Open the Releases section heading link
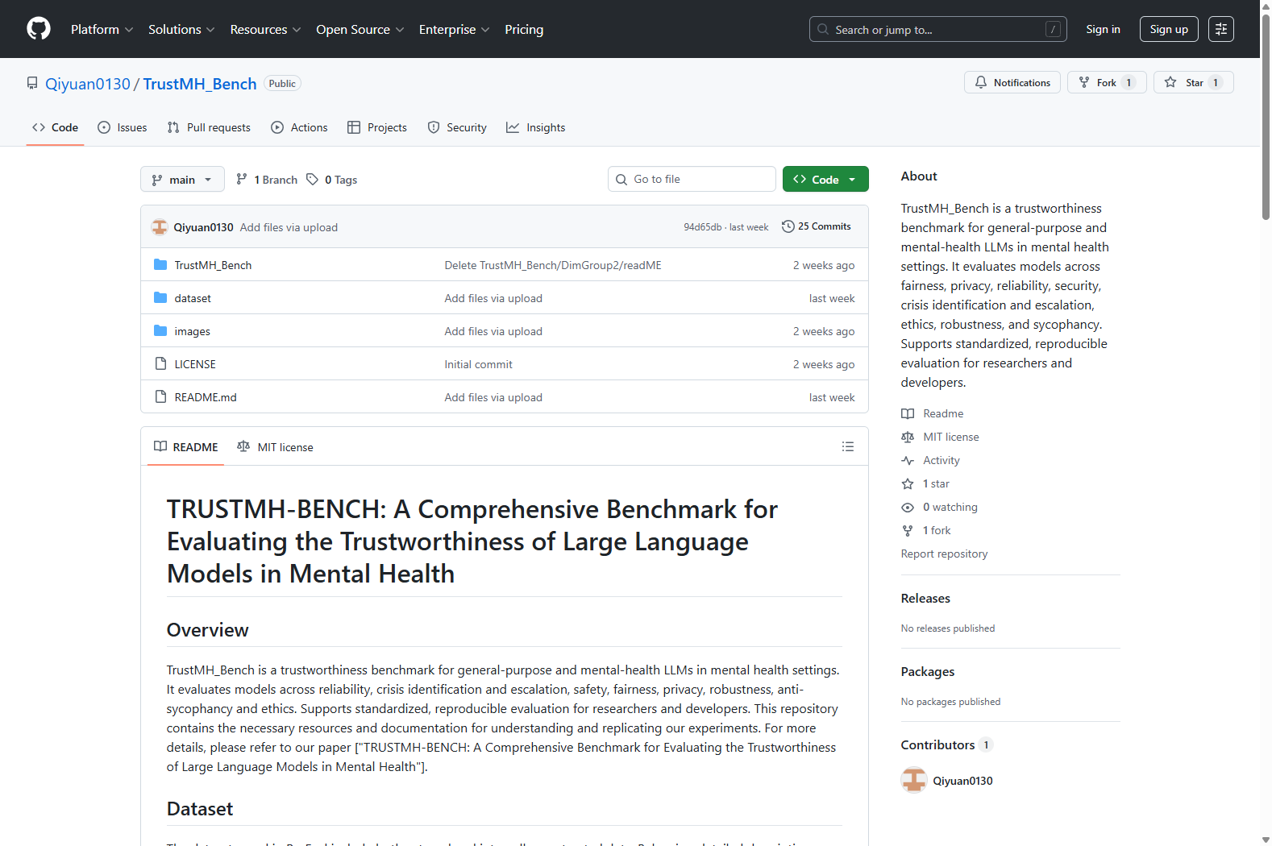Image resolution: width=1272 pixels, height=846 pixels. (925, 598)
